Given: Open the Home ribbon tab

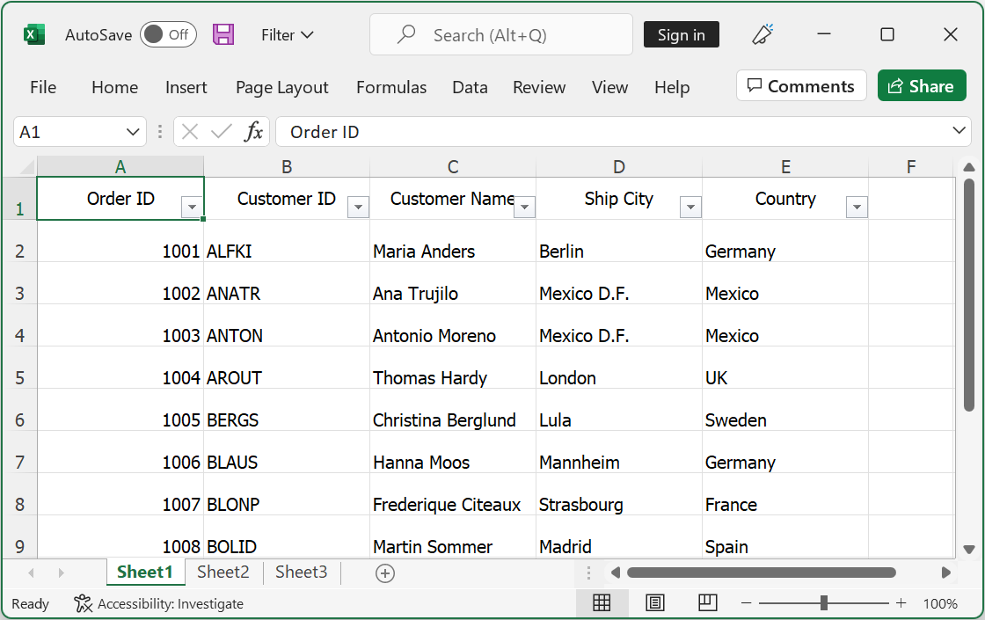Looking at the screenshot, I should (114, 87).
